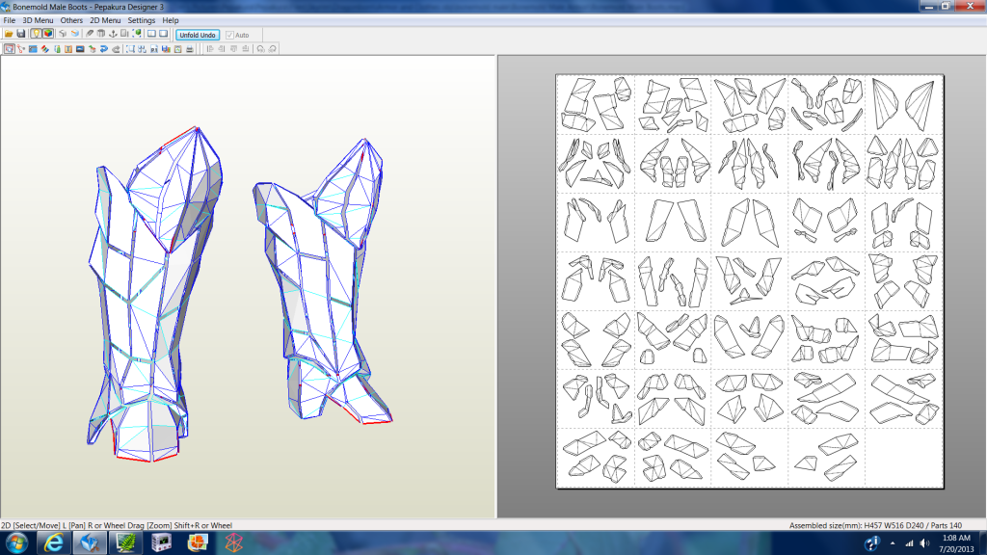
Task: Open a file with the folder icon
Action: pyautogui.click(x=9, y=34)
